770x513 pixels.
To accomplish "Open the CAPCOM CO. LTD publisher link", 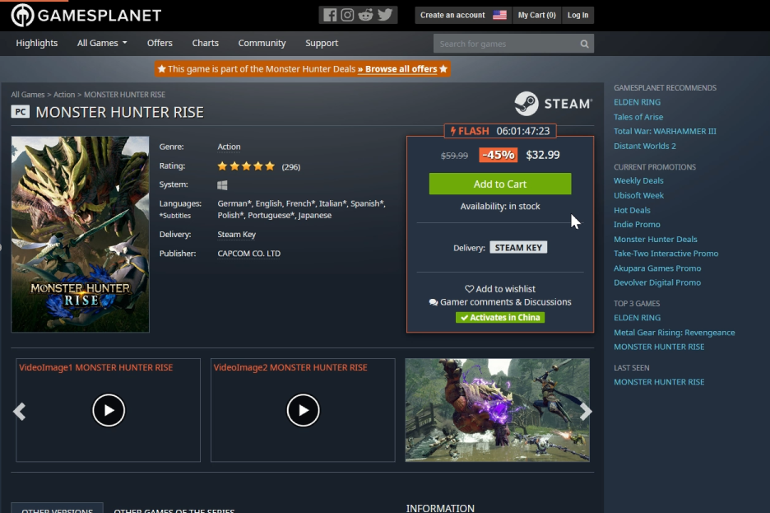I will pos(249,254).
